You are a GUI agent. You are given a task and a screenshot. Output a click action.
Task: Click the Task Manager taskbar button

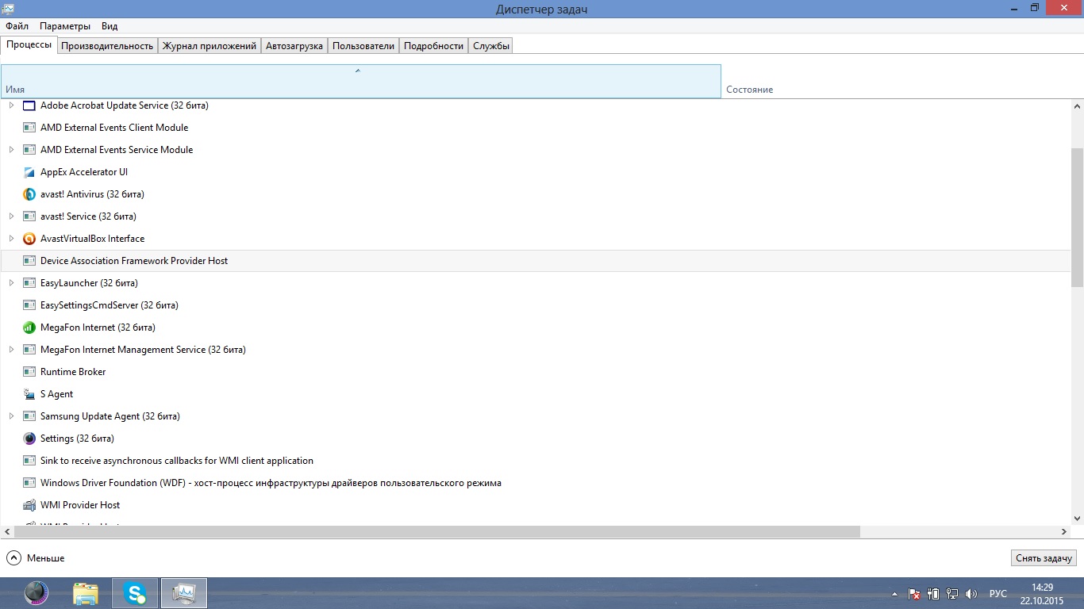[184, 593]
